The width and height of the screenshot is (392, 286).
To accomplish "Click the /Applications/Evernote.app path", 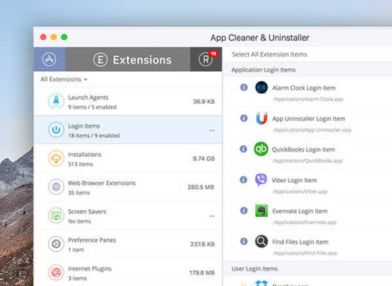I will click(x=304, y=222).
